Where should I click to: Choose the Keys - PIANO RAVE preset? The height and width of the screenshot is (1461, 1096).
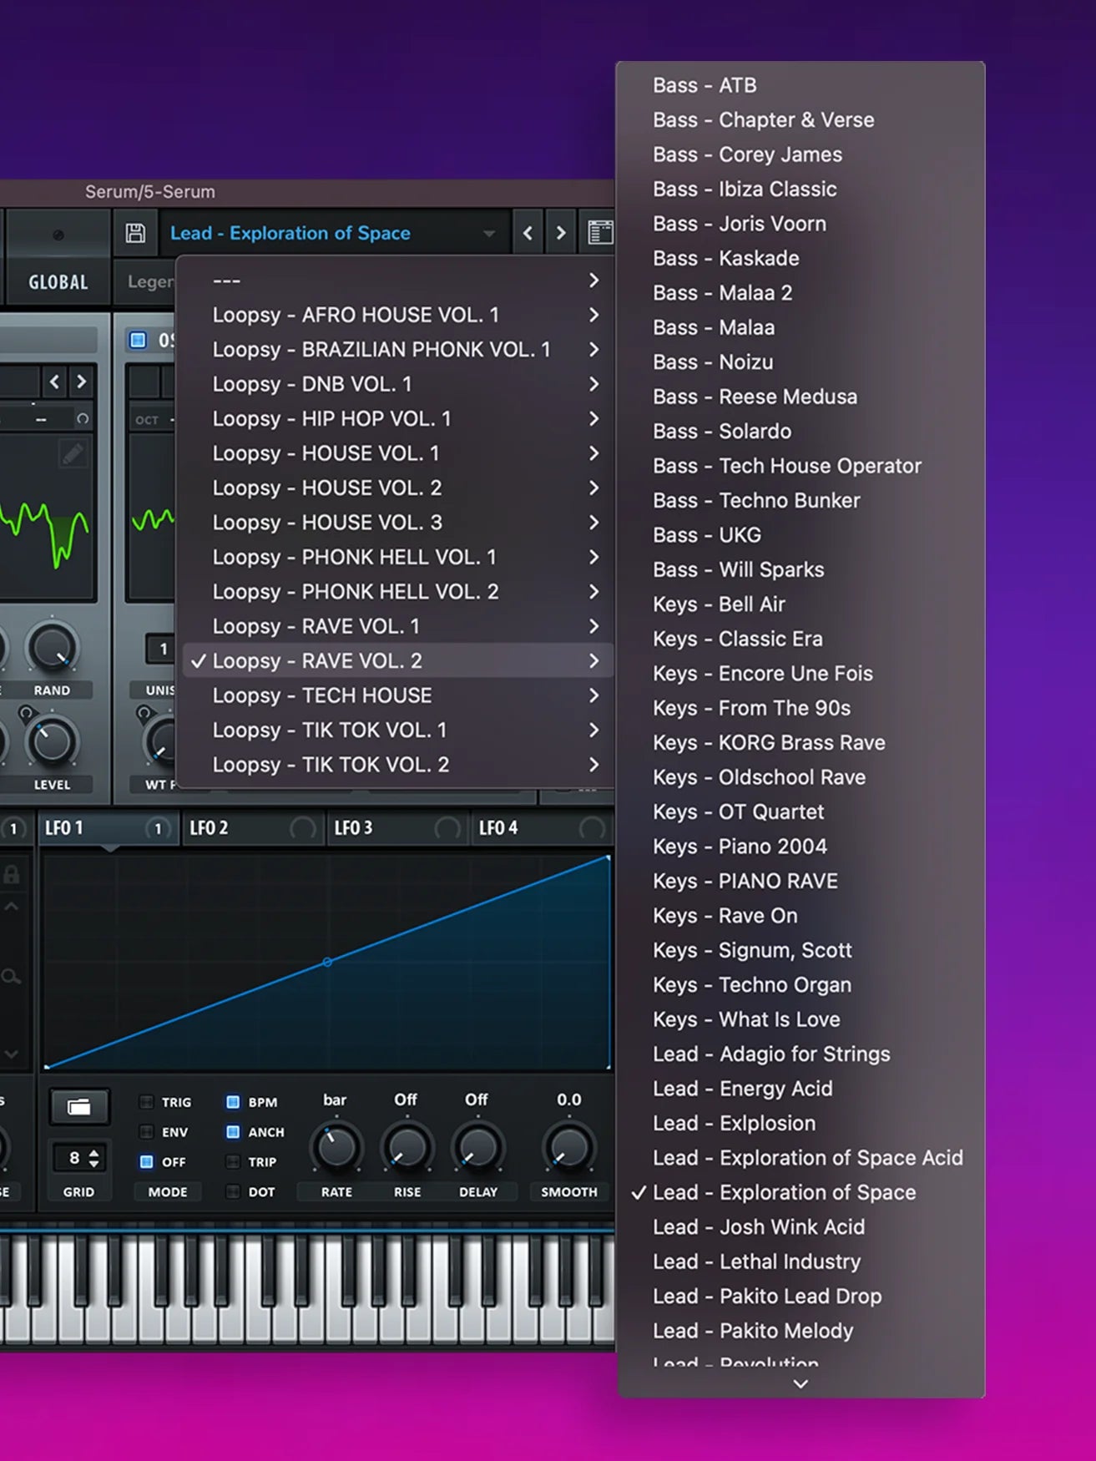pos(801,881)
